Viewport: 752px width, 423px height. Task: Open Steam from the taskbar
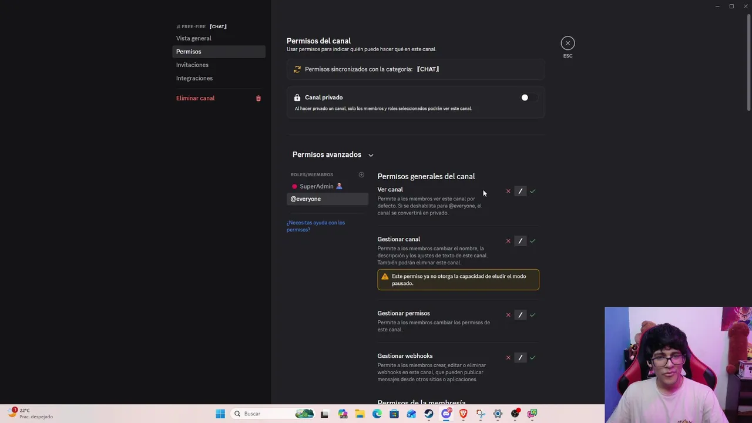(429, 414)
